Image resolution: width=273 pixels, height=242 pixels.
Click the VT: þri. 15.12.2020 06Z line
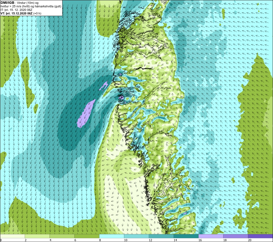pyautogui.click(x=21, y=13)
